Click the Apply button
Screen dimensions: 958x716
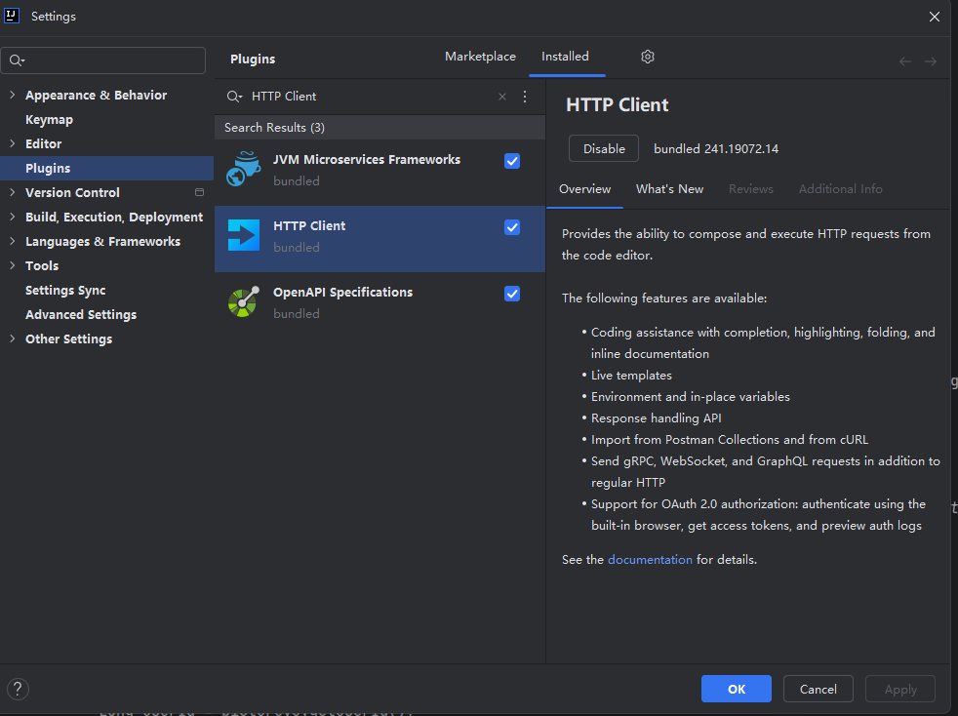[x=900, y=689]
